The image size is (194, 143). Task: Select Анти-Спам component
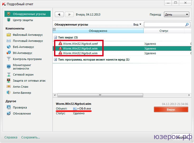21,87
